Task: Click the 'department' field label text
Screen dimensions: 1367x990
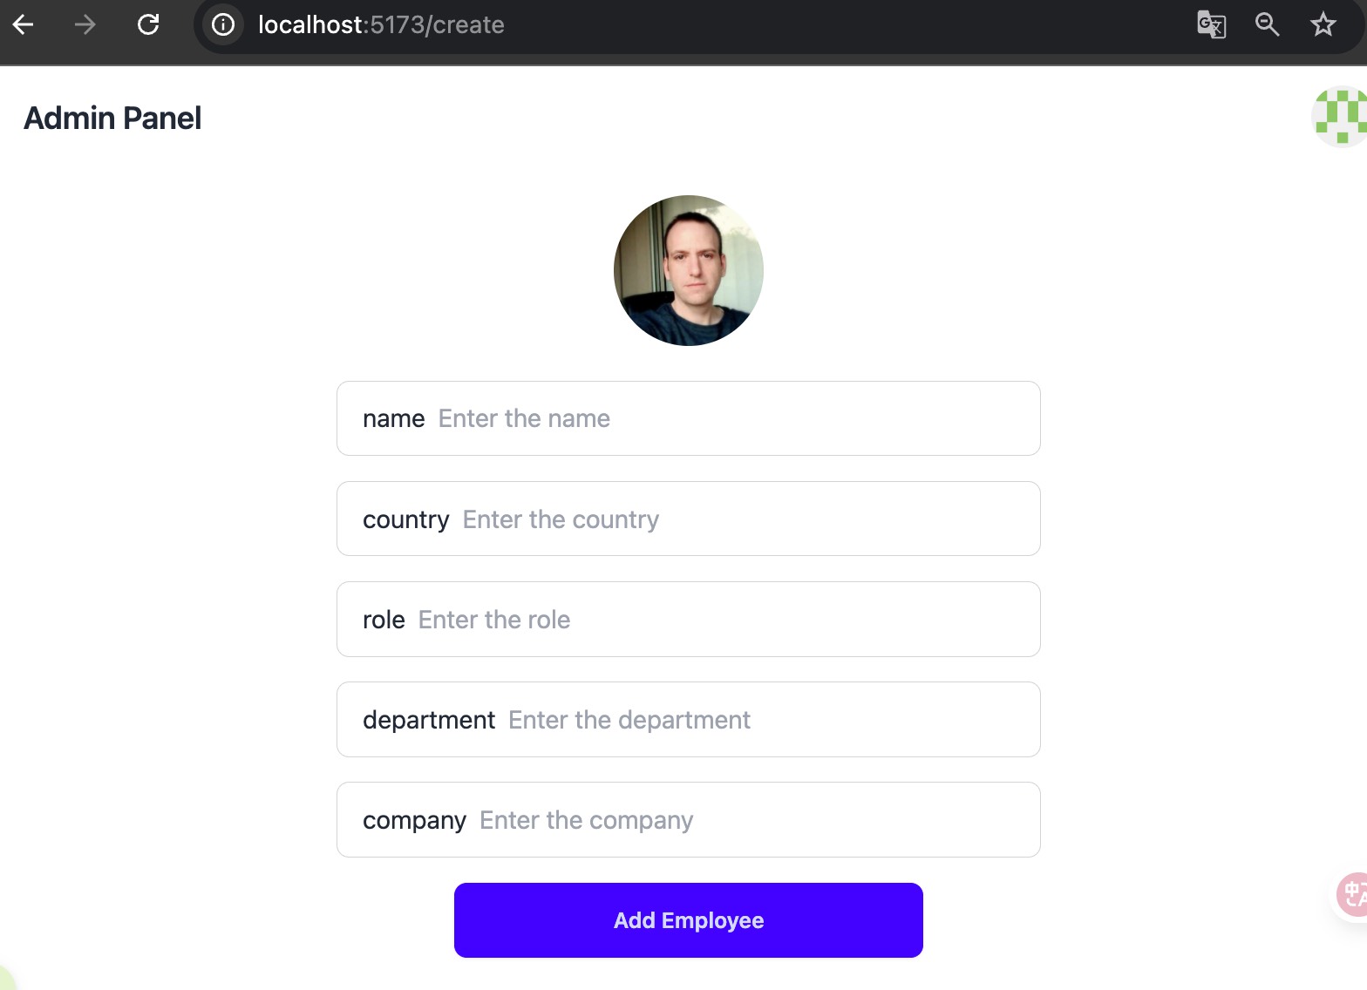Action: 429,720
